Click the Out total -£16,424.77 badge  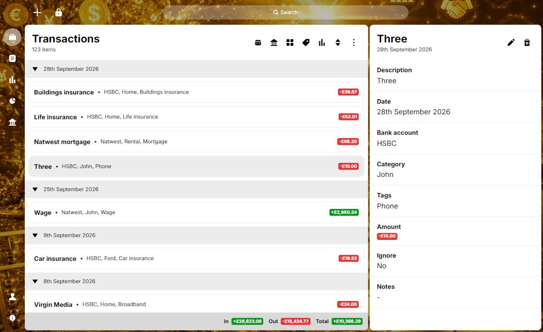click(295, 321)
